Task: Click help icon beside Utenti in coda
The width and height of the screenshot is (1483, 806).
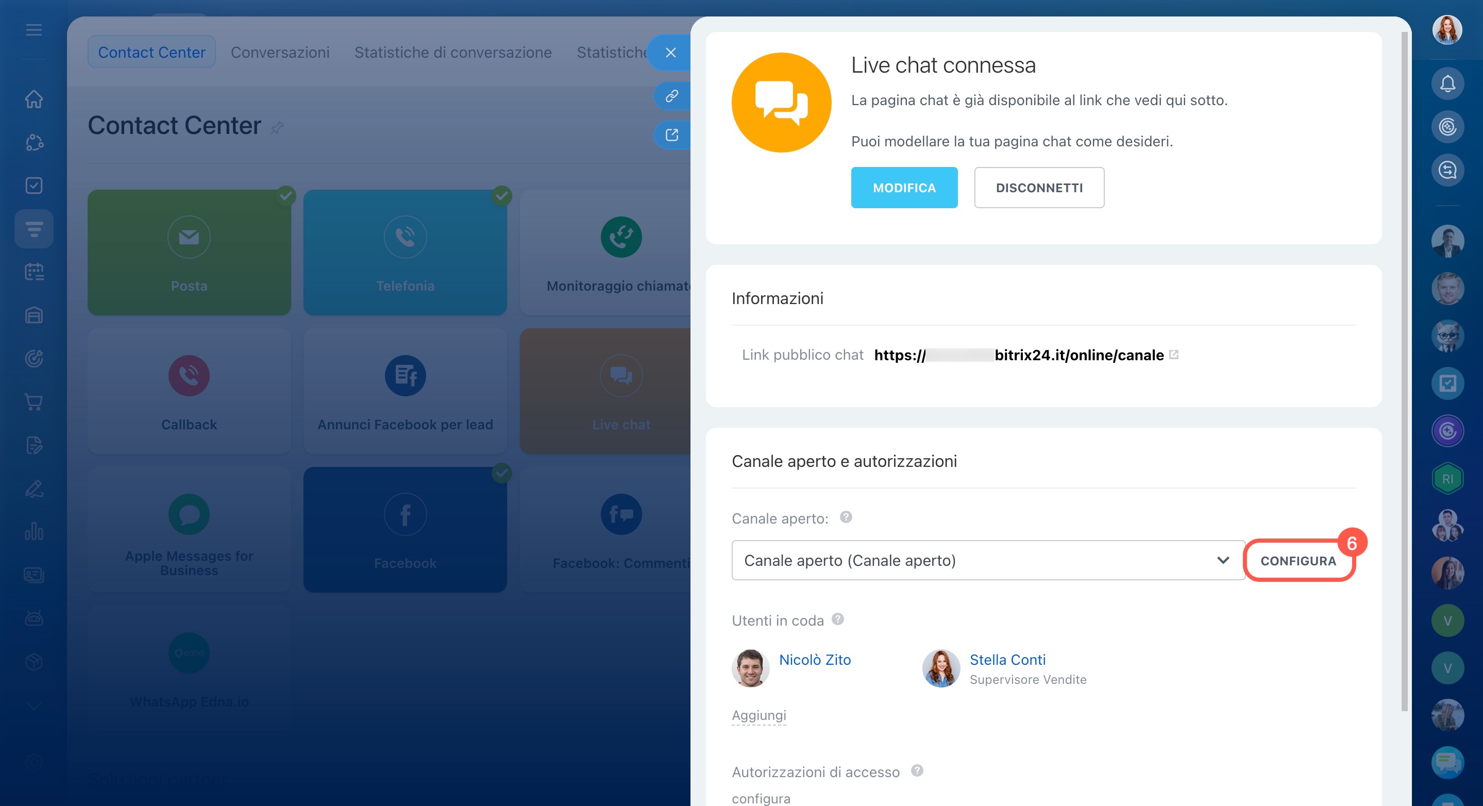Action: click(838, 619)
